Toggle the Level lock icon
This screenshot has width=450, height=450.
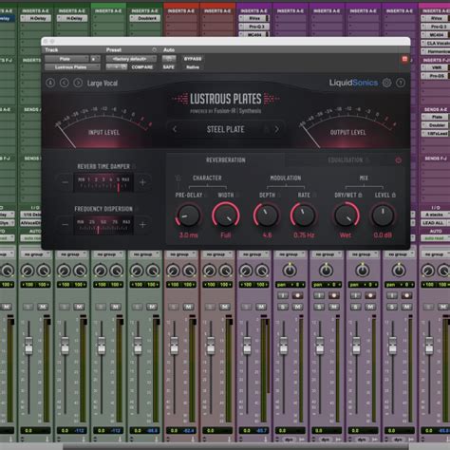[394, 195]
